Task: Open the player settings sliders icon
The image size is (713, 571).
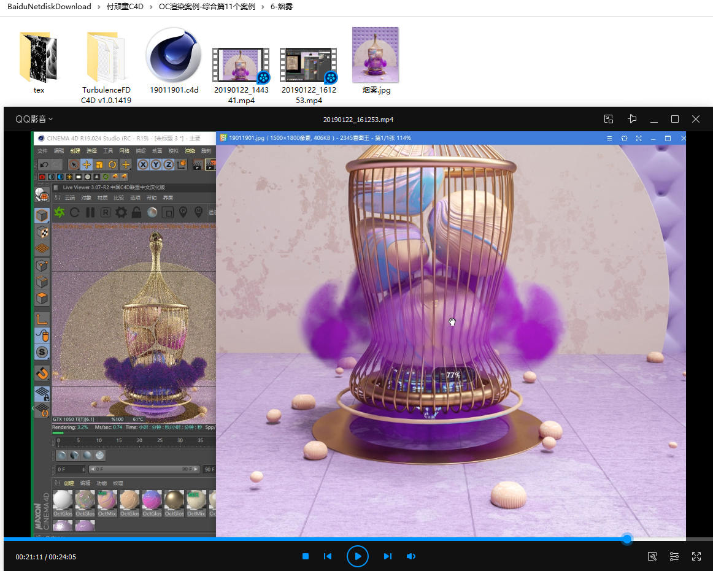Action: (x=674, y=556)
